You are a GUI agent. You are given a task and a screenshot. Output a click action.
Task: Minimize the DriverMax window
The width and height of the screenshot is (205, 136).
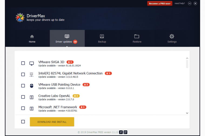click(190, 3)
